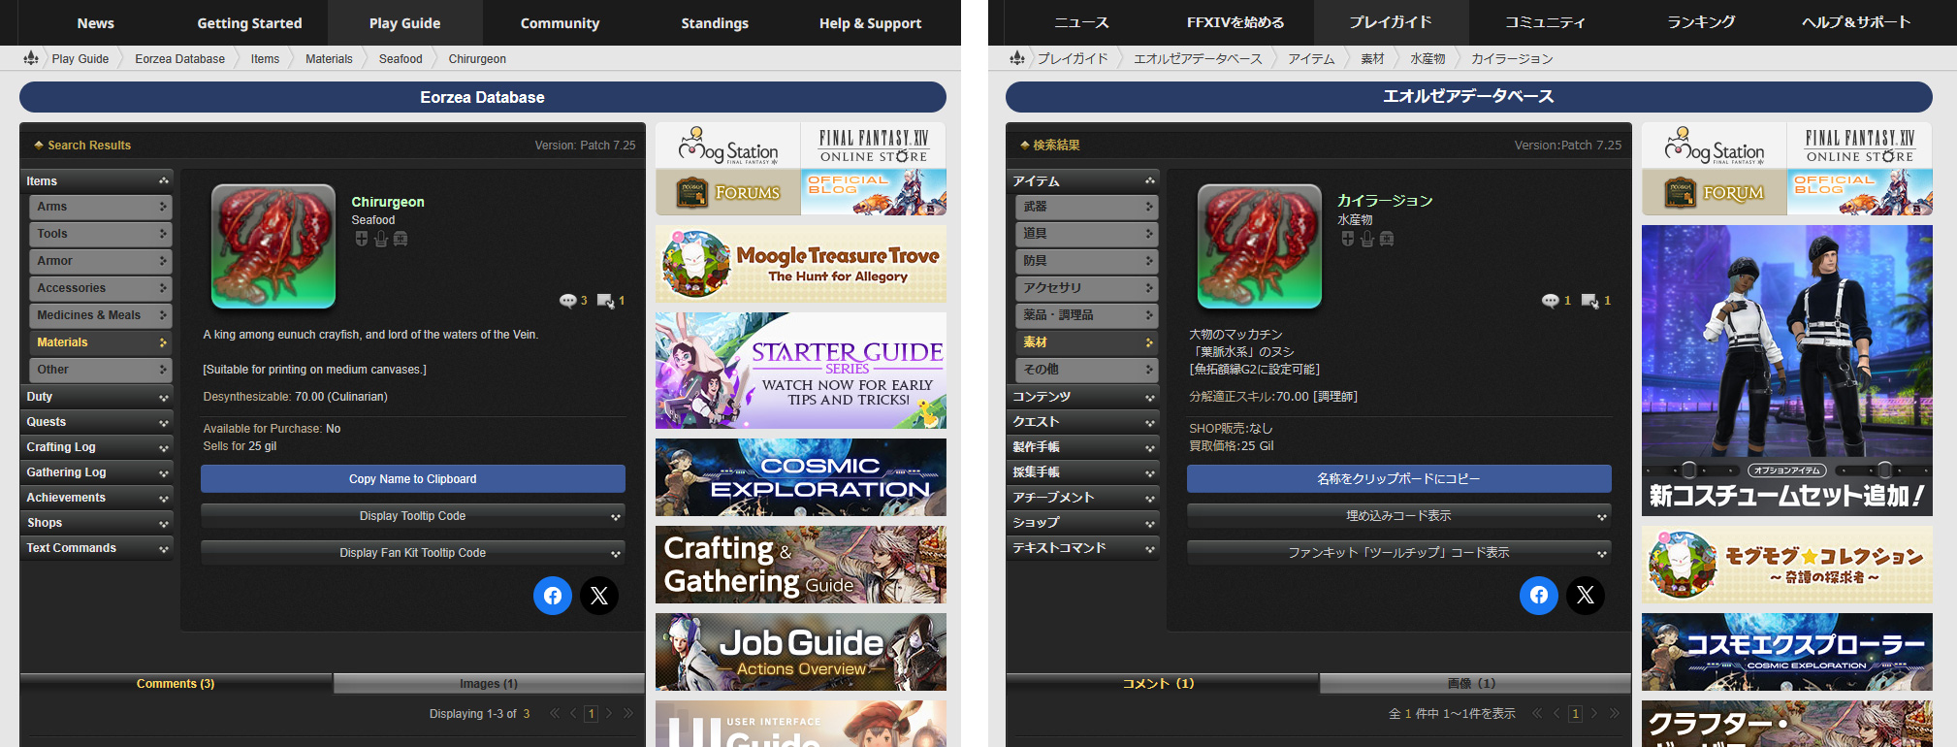Click Copy Name to Clipboard button
Viewport: 1957px width, 747px height.
[413, 479]
